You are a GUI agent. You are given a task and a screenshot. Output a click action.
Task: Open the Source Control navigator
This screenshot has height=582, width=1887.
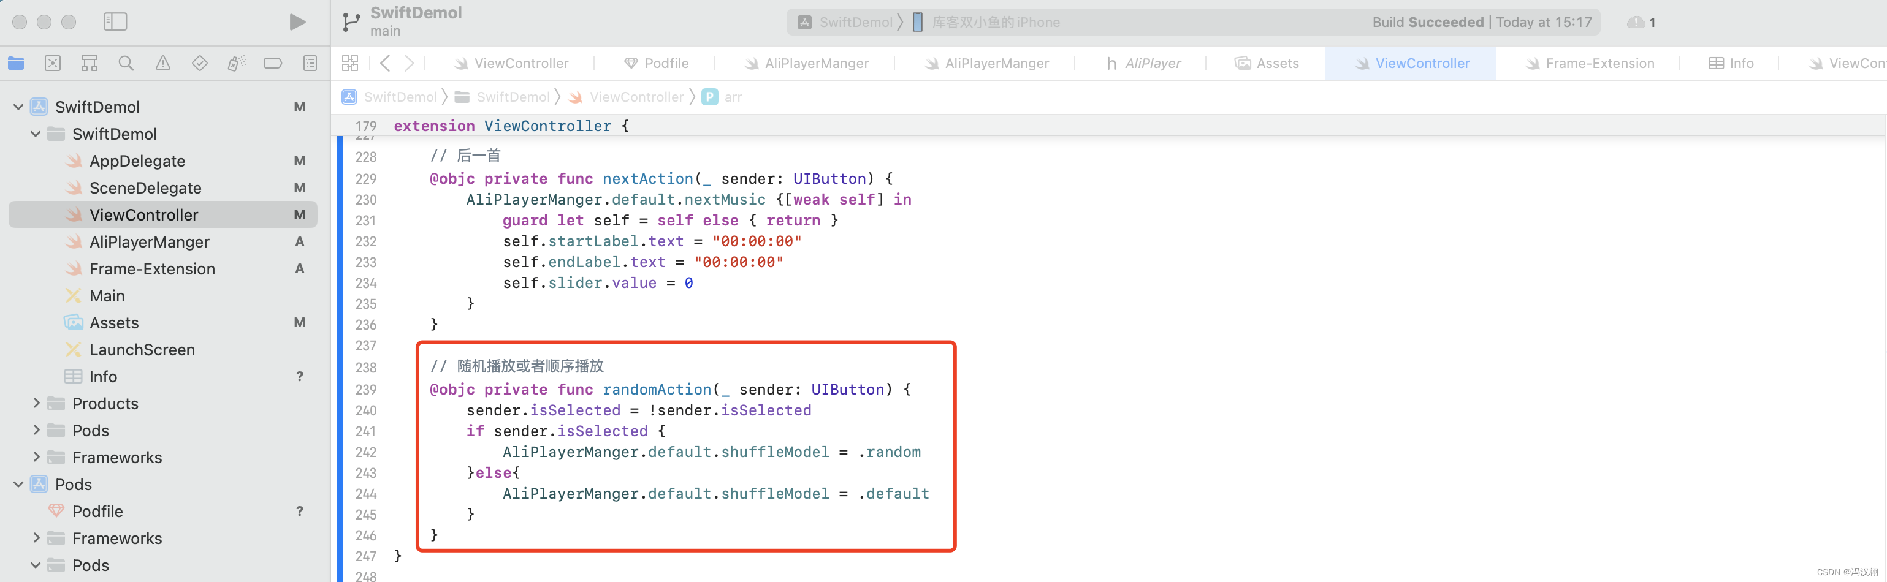[x=53, y=63]
